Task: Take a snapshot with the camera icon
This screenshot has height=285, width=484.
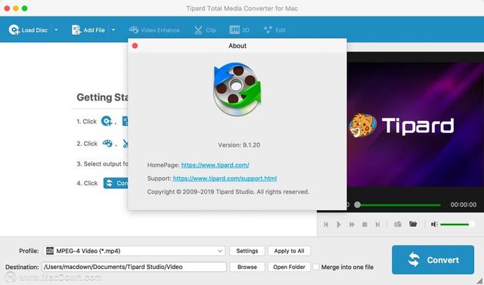Action: coord(398,225)
